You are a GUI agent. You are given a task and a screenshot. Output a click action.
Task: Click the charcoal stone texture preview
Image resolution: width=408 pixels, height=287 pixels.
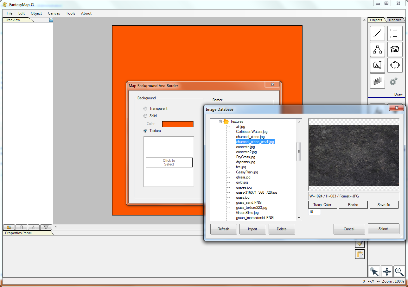point(354,155)
